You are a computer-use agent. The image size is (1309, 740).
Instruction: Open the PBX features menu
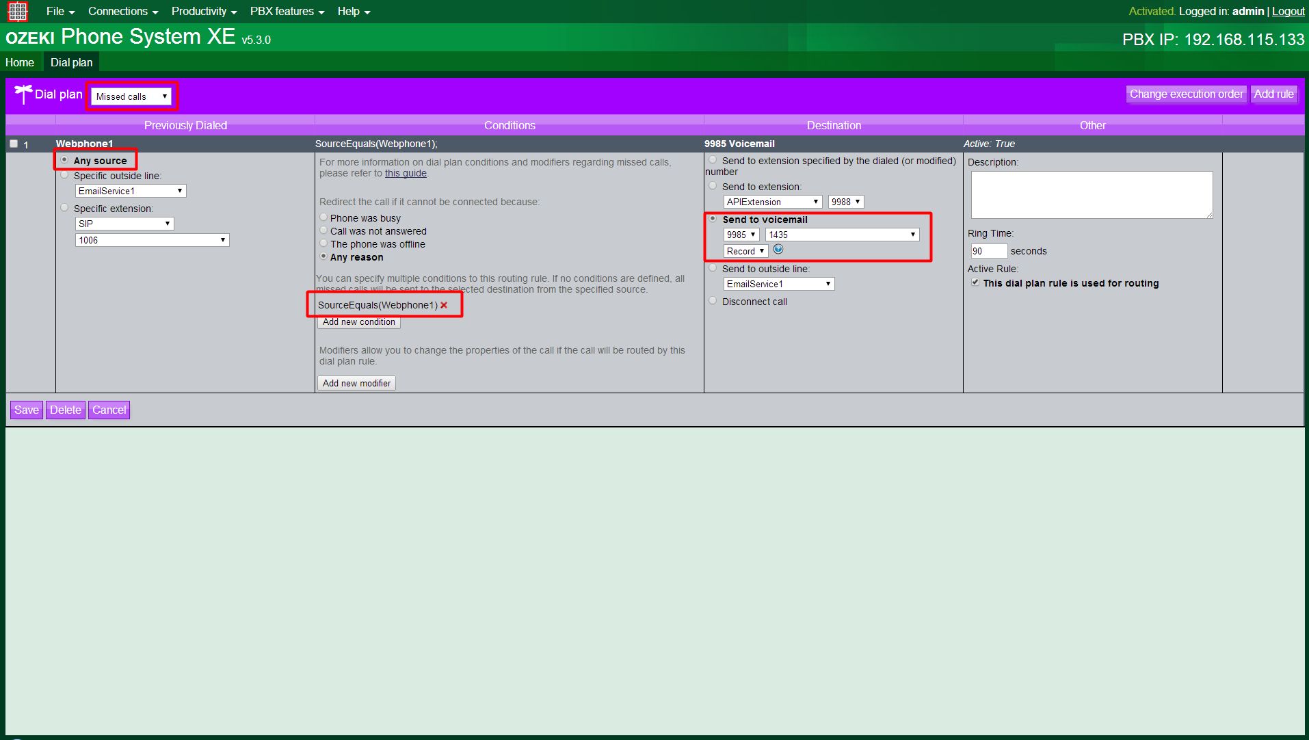coord(287,12)
